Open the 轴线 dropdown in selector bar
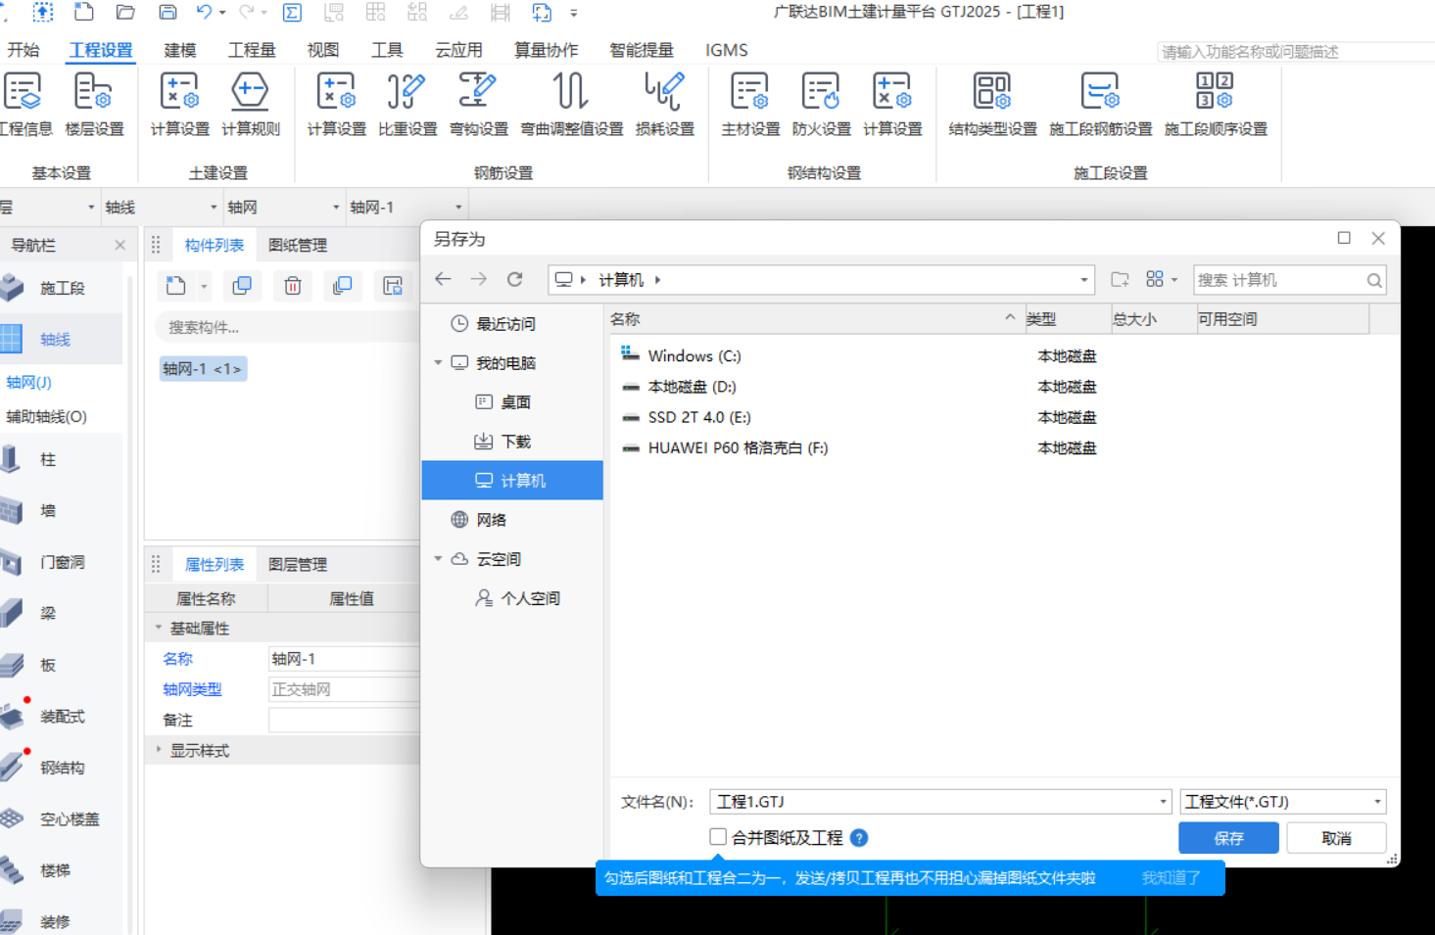 [x=213, y=208]
